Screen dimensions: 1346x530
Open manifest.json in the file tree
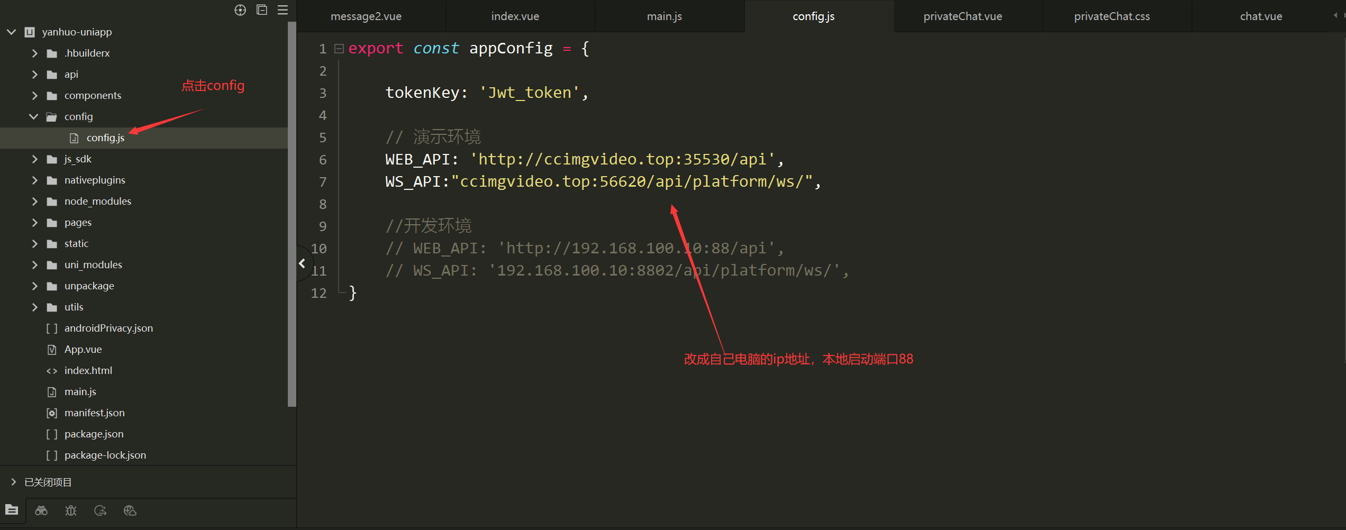click(95, 413)
